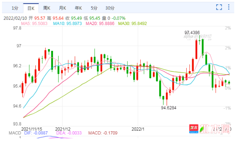Open the fullscreen expand icon

(219, 7)
